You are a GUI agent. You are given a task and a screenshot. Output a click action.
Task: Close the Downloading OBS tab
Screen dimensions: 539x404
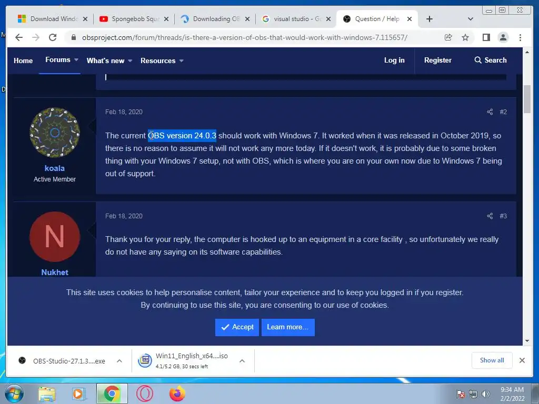247,19
